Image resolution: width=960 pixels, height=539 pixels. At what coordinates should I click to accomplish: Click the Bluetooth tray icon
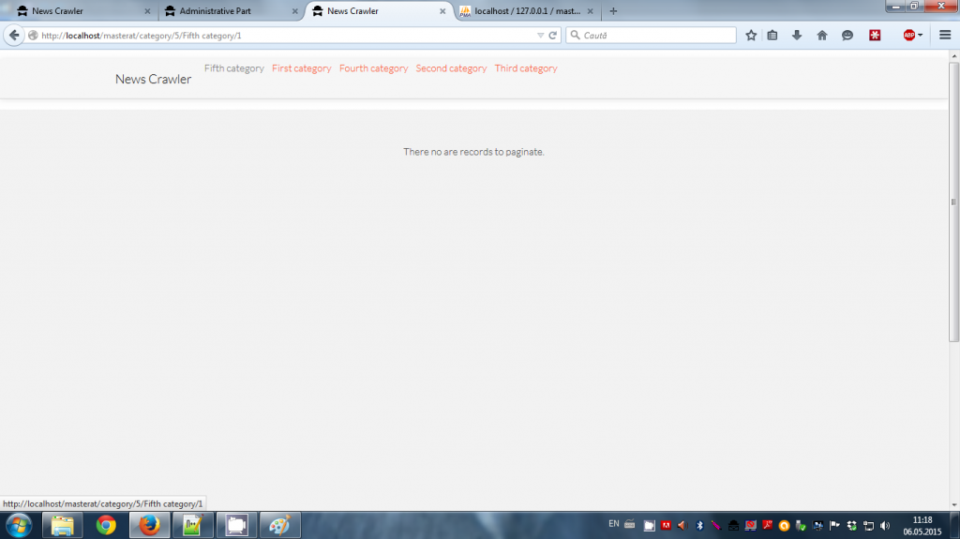pos(699,526)
